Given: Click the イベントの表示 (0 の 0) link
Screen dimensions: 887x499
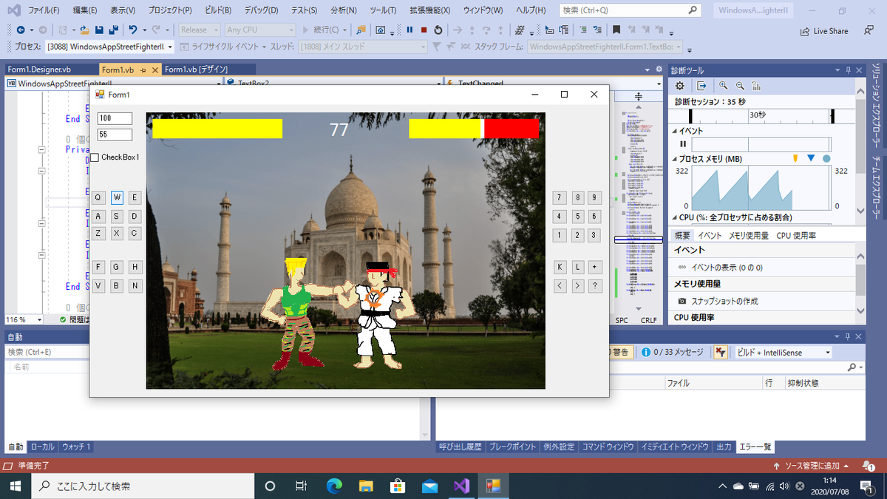Looking at the screenshot, I should (727, 268).
